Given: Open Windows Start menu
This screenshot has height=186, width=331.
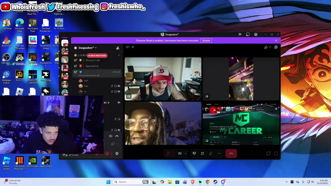Looking at the screenshot, I should tap(108, 182).
